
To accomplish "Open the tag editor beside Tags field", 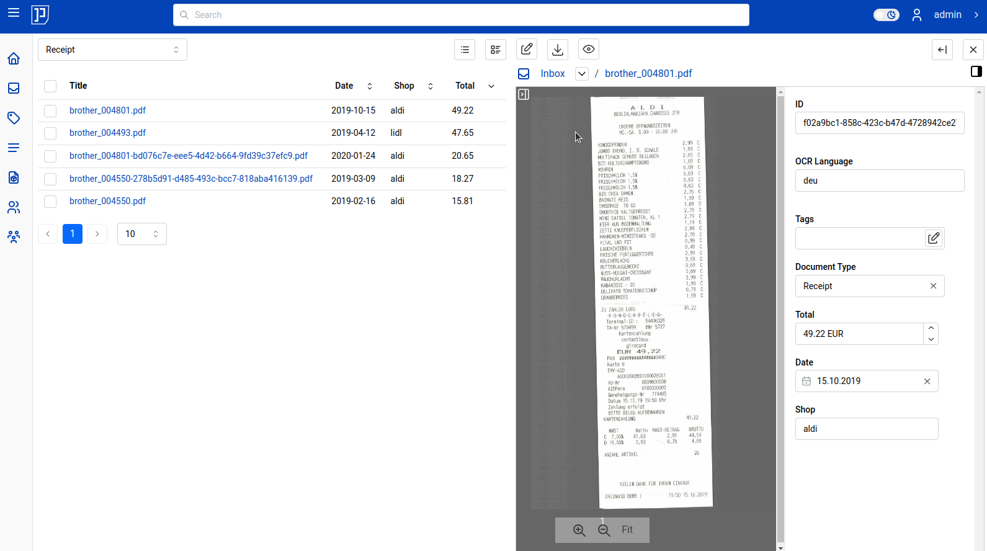I will (934, 238).
